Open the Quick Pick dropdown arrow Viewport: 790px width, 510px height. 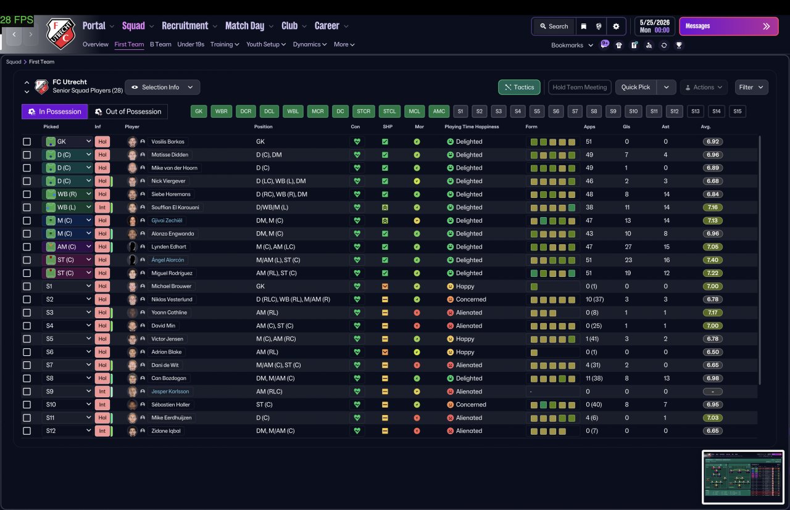tap(666, 87)
